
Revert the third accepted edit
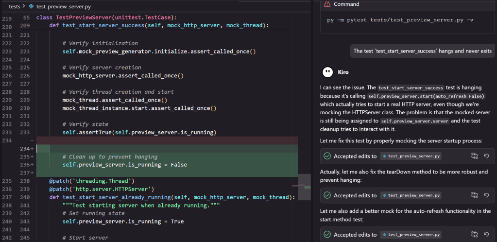coord(486,235)
